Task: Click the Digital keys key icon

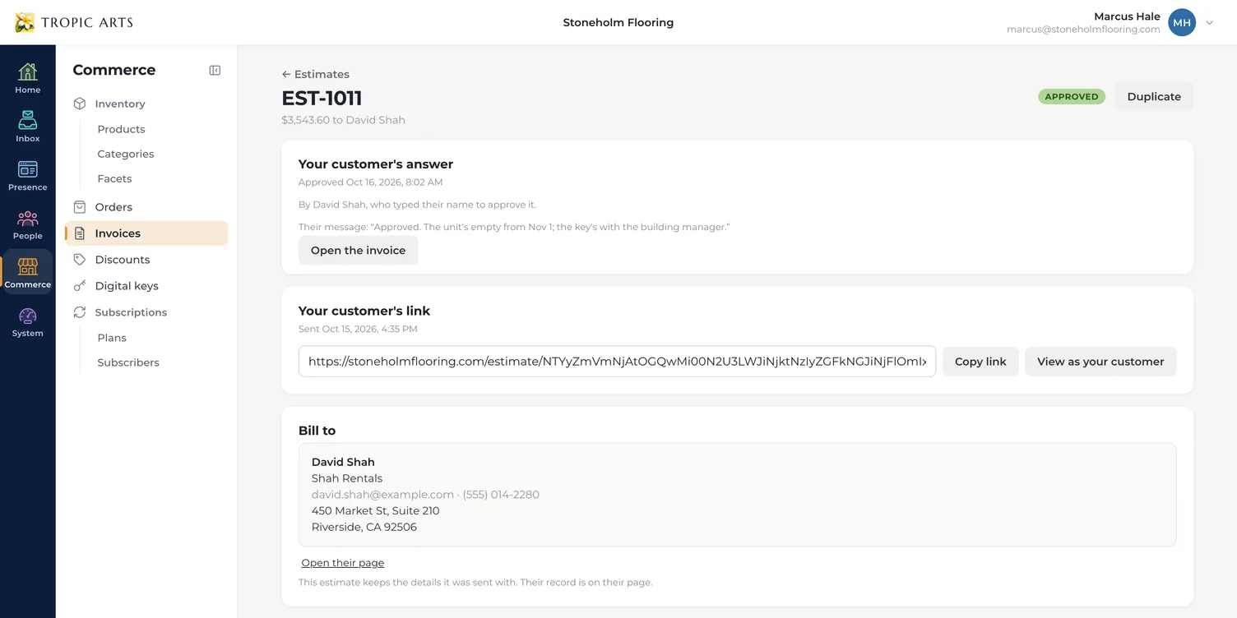Action: (x=80, y=286)
